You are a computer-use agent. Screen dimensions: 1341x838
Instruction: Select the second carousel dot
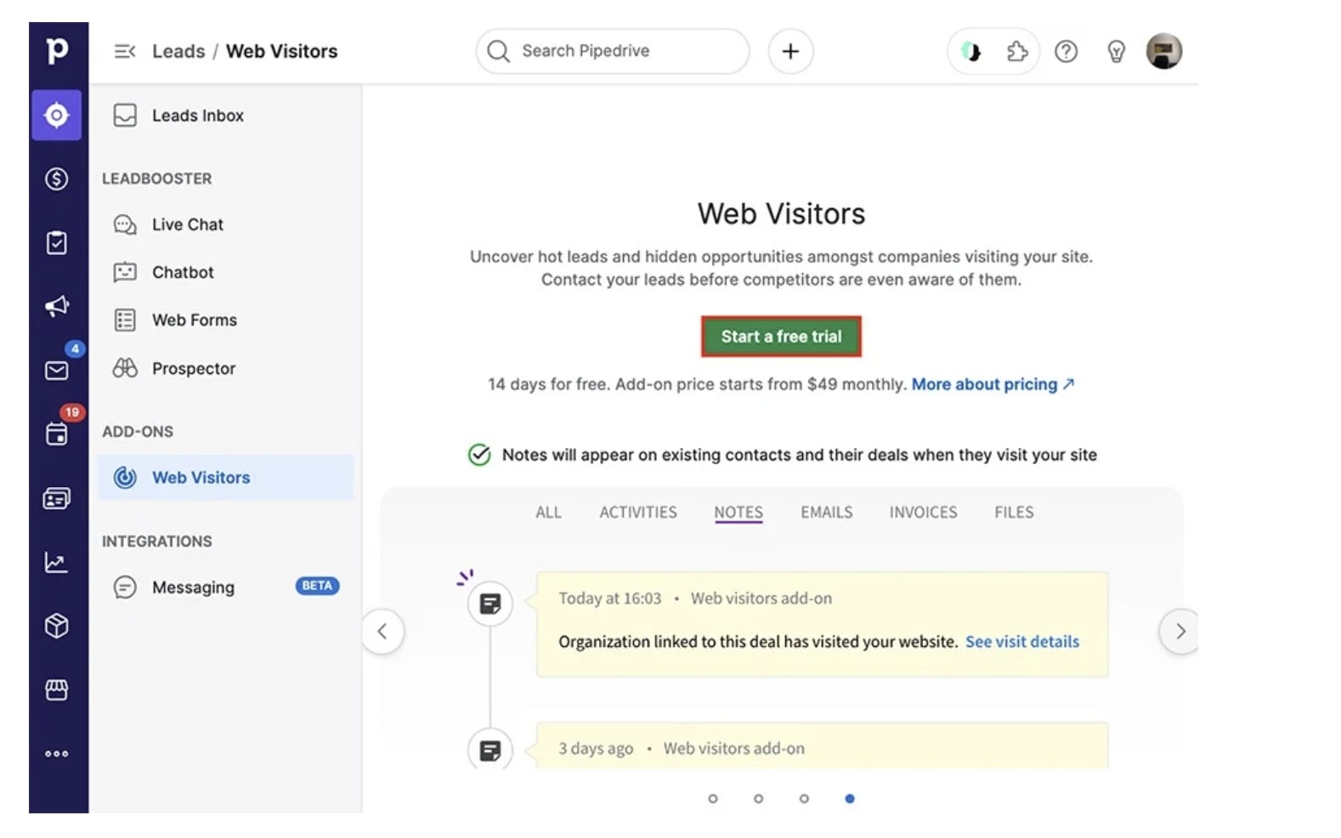(759, 799)
